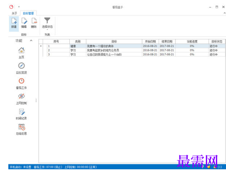The width and height of the screenshot is (226, 175).
Task: Select row 我要有一个强壮的身体
Action: coord(114,46)
